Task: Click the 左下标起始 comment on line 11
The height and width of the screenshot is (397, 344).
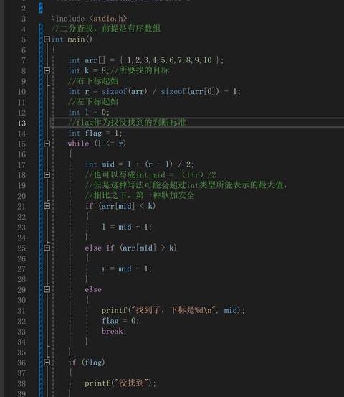Action: point(93,102)
